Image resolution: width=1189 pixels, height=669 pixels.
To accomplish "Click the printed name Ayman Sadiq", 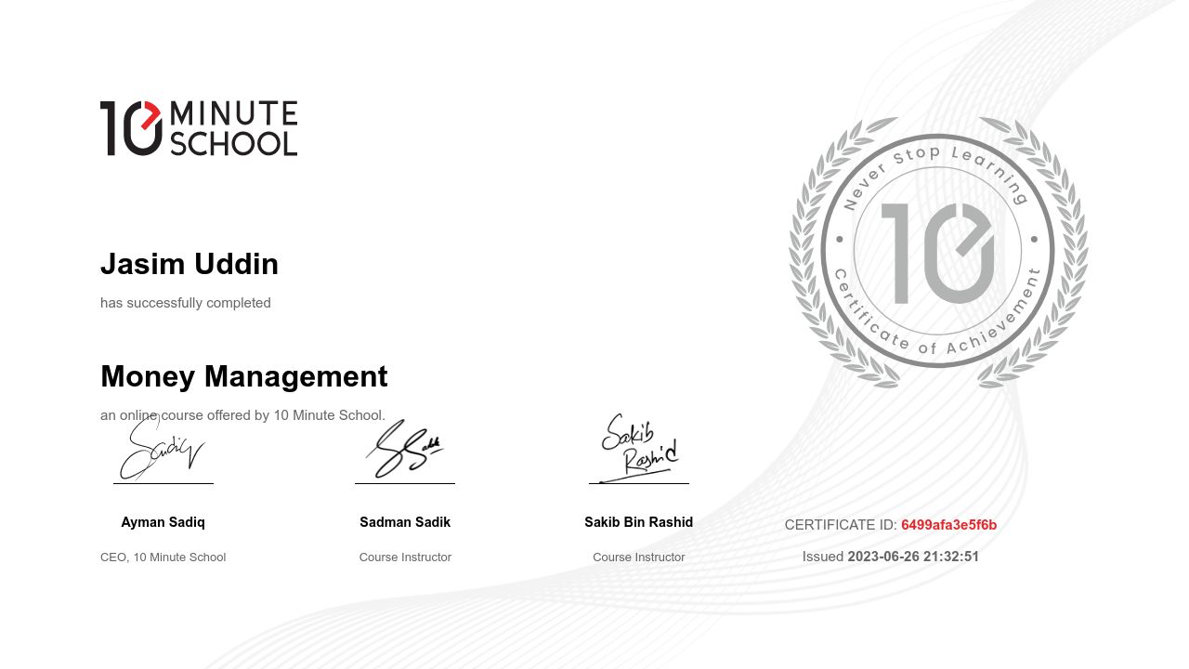I will click(x=163, y=522).
